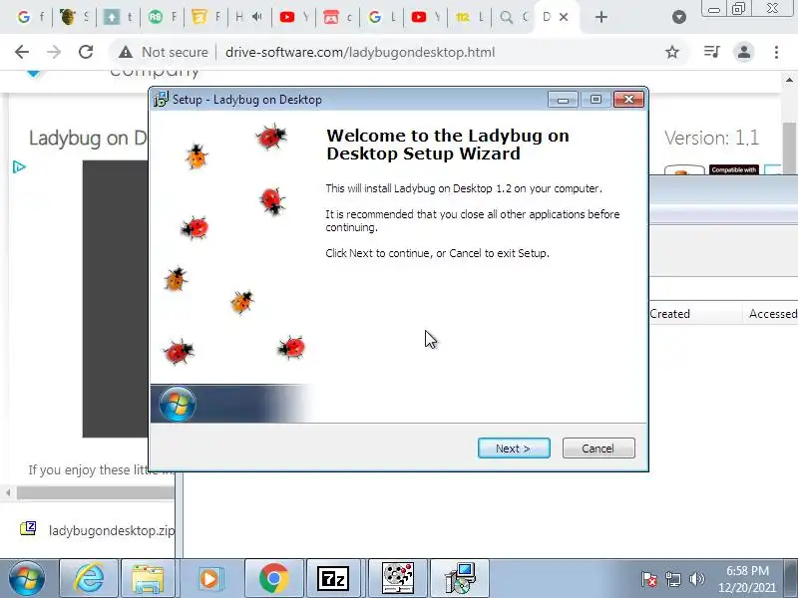Image resolution: width=798 pixels, height=598 pixels.
Task: Open Windows Media Player from taskbar
Action: coord(209,579)
